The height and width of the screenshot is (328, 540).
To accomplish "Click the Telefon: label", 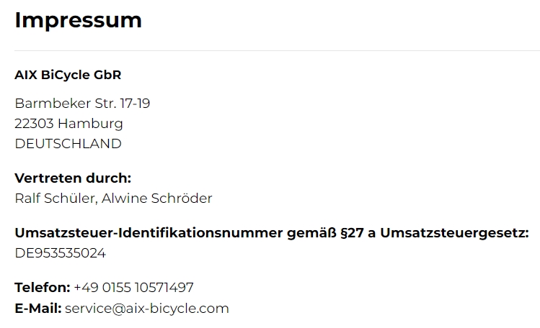I will pos(43,288).
